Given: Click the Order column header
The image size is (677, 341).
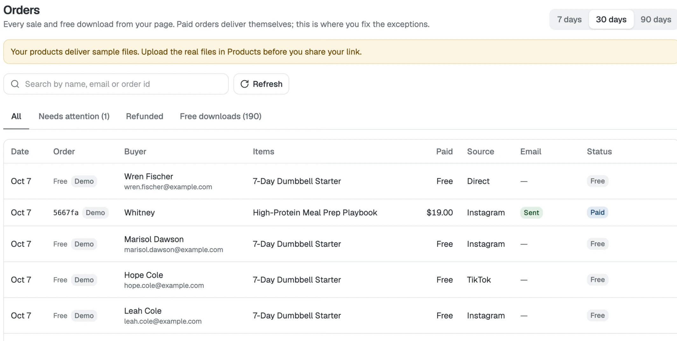Looking at the screenshot, I should pyautogui.click(x=64, y=151).
